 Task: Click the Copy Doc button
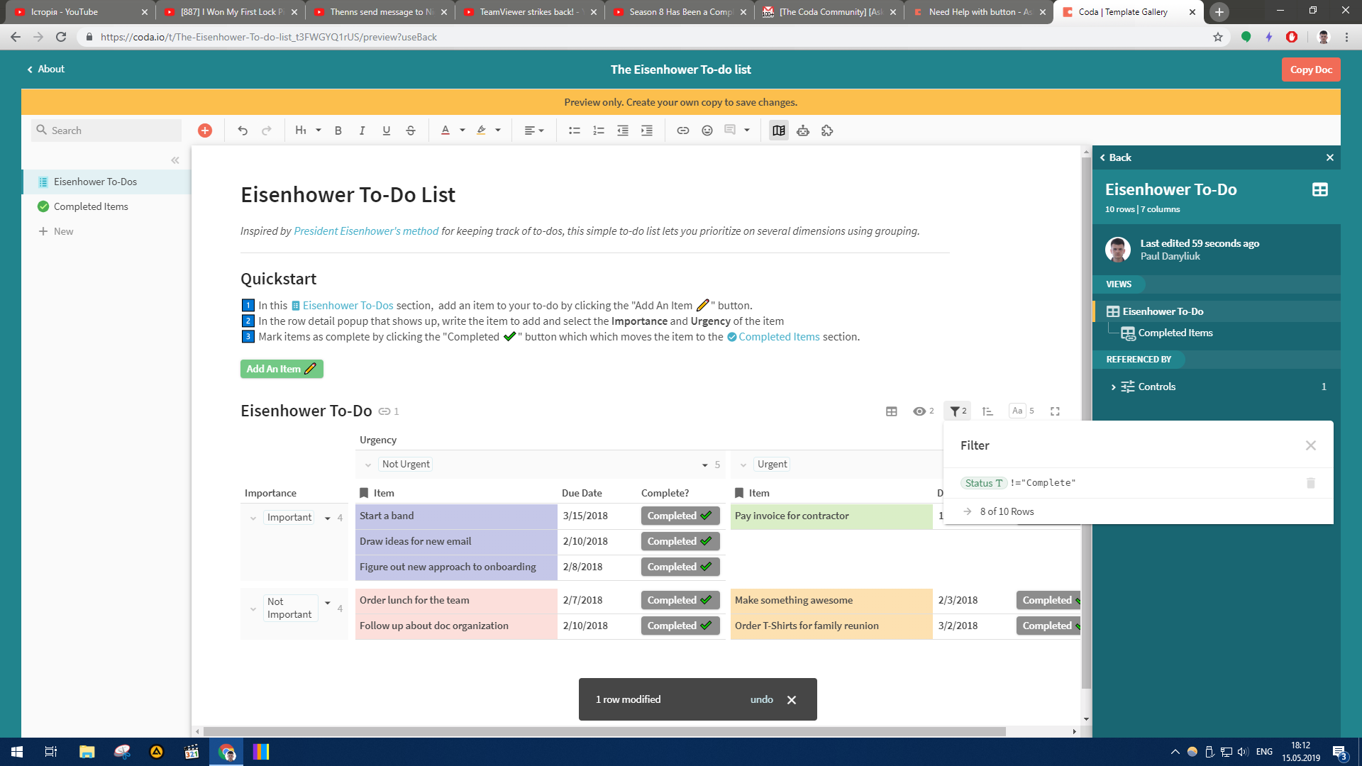pos(1310,70)
